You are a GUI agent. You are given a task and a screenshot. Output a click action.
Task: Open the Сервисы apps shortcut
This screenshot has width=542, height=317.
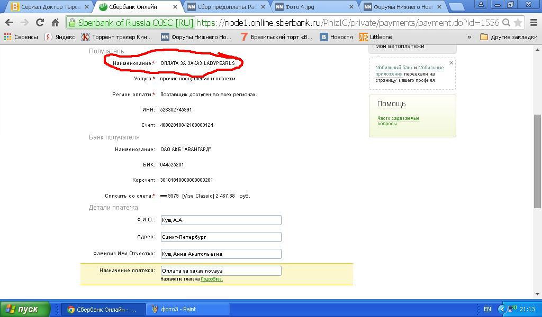pos(21,37)
